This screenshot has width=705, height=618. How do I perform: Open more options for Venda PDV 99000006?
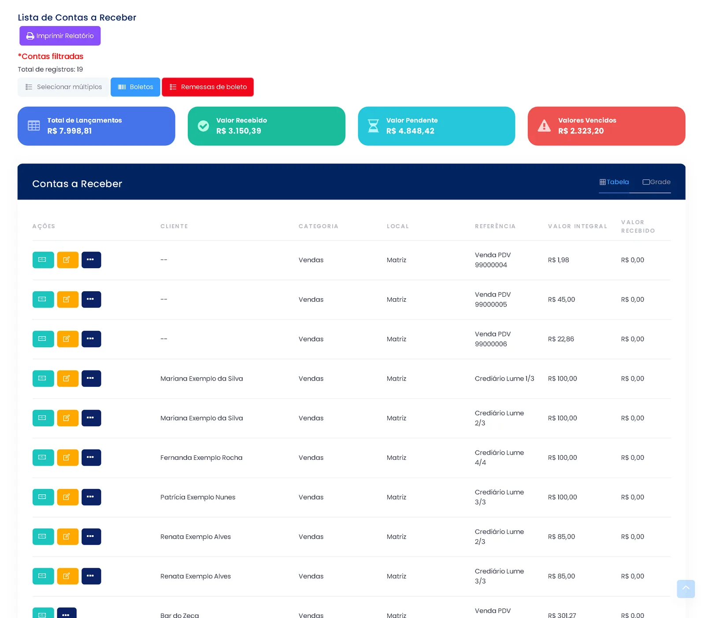tap(91, 339)
